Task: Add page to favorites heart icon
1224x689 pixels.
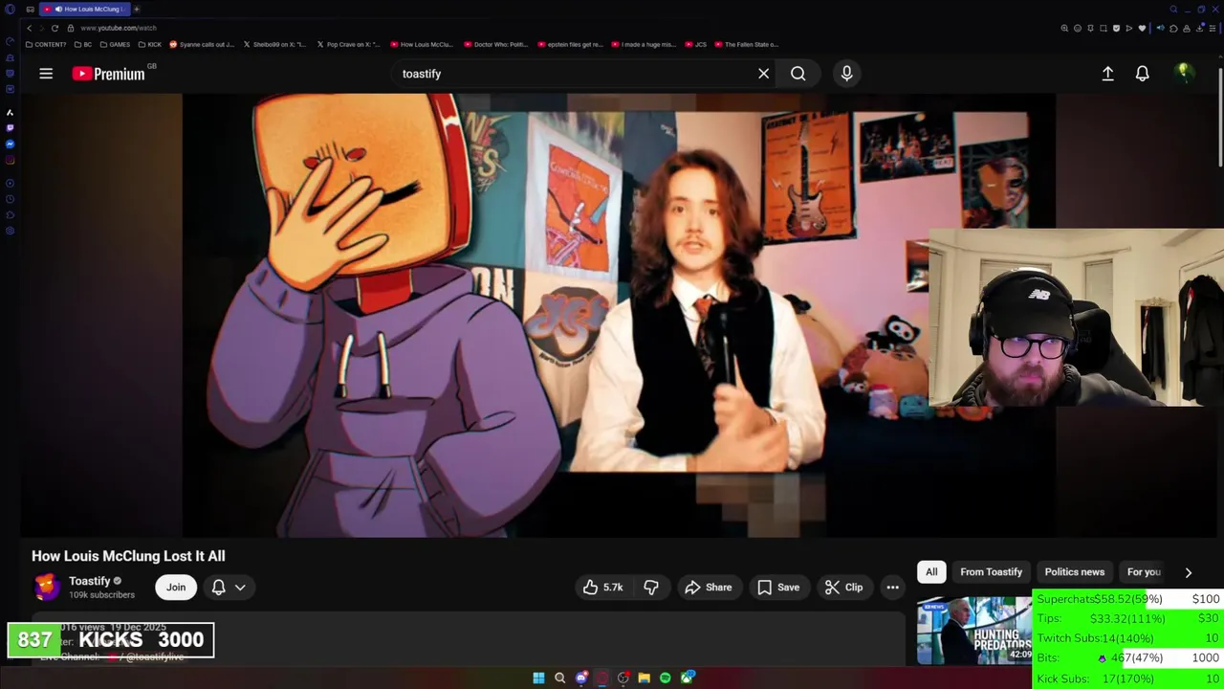Action: point(1142,29)
